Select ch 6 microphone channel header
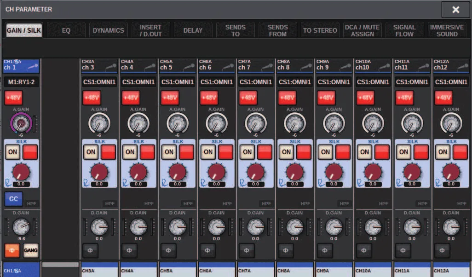Screen dimensions: 472x277 click(217, 65)
